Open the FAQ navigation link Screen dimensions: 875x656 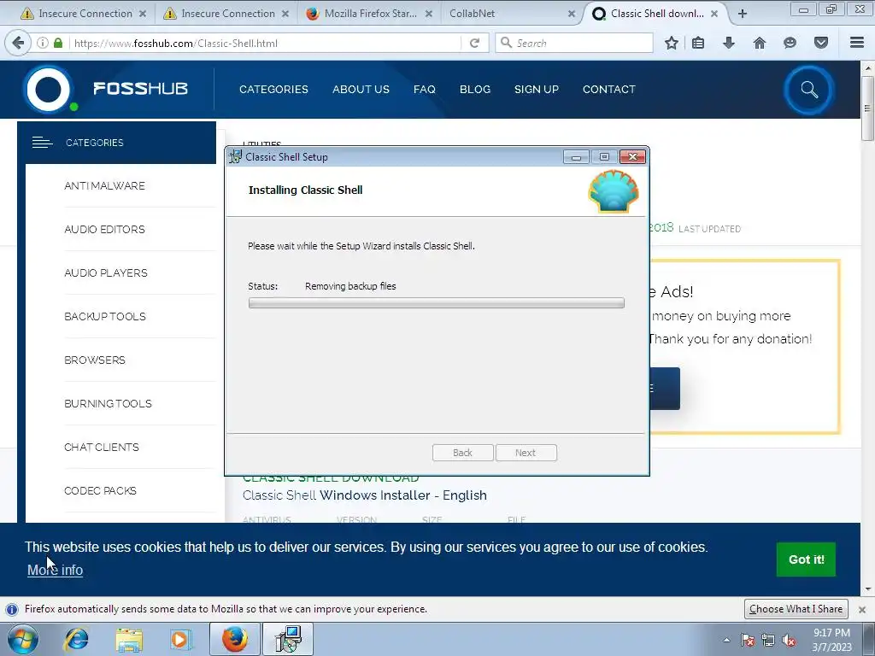[x=424, y=89]
